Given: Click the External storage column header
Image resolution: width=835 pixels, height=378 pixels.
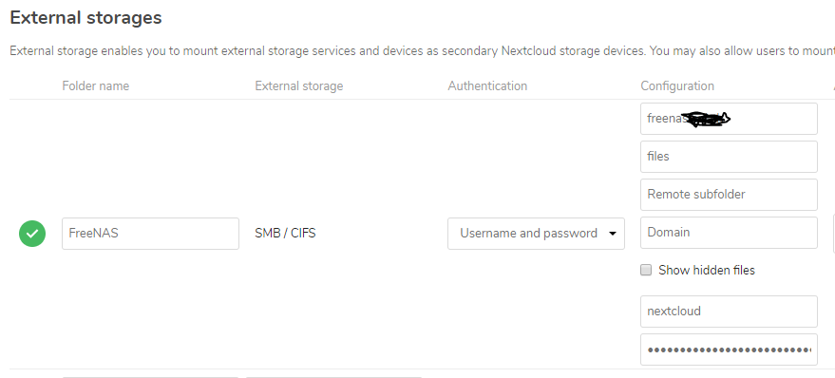Looking at the screenshot, I should point(298,85).
